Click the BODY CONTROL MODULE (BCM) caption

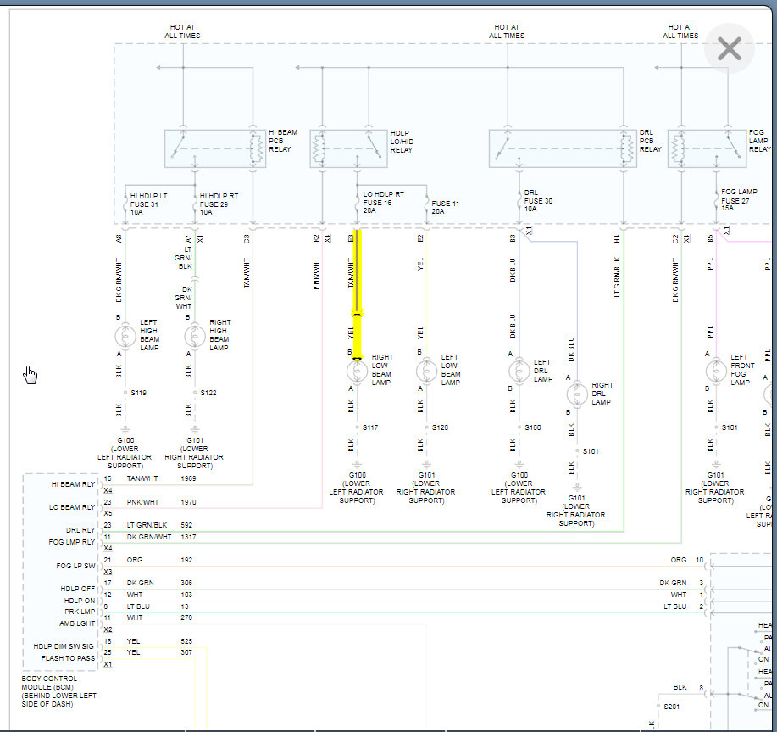point(58,690)
